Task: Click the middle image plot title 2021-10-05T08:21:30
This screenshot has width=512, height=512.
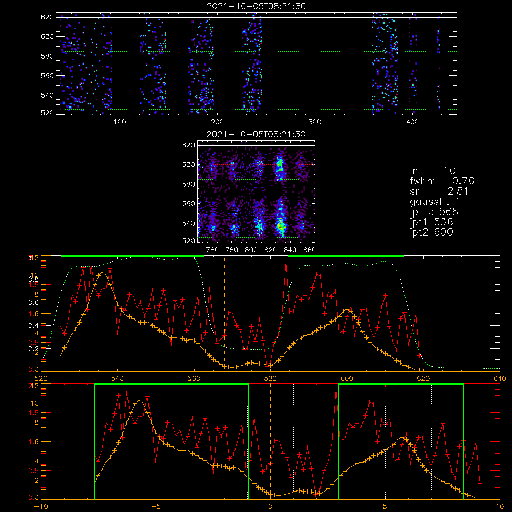Action: pos(257,134)
